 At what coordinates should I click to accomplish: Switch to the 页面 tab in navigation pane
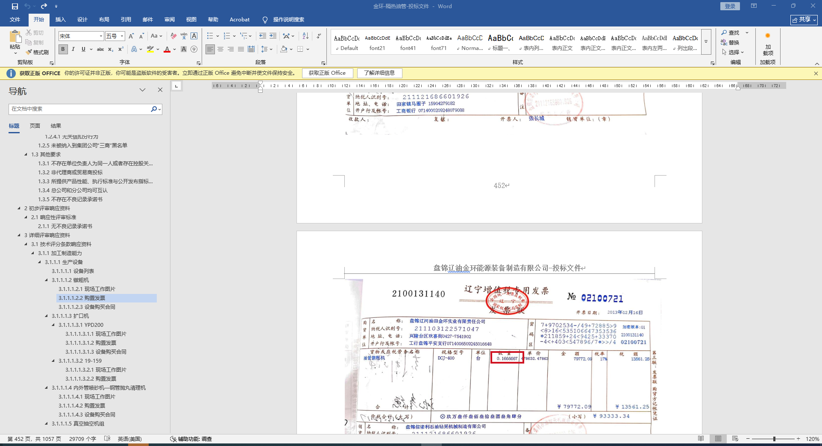click(x=35, y=126)
